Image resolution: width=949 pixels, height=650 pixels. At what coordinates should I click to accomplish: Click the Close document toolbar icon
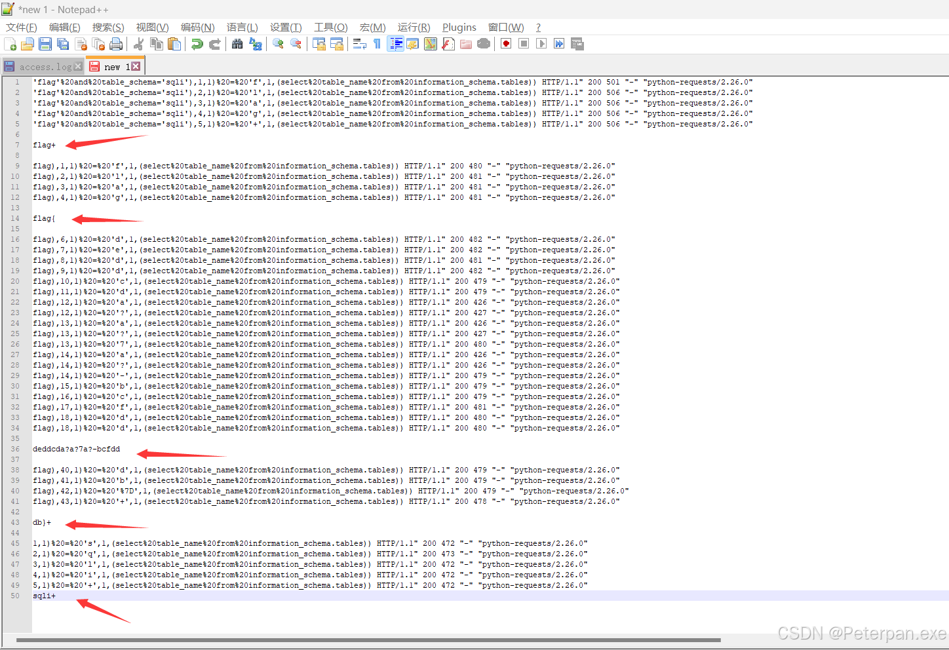(x=81, y=44)
